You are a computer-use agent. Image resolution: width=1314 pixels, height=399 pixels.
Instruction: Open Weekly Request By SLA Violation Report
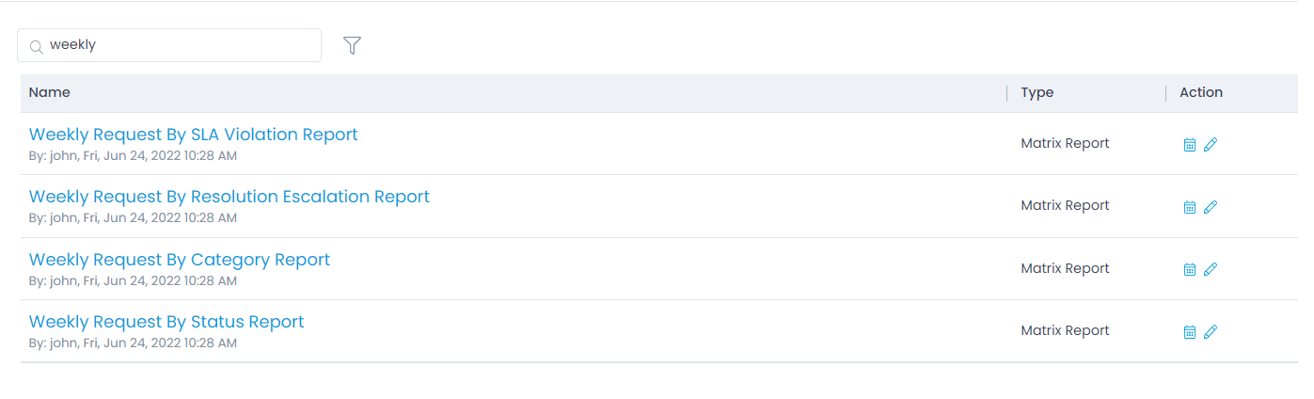[193, 135]
